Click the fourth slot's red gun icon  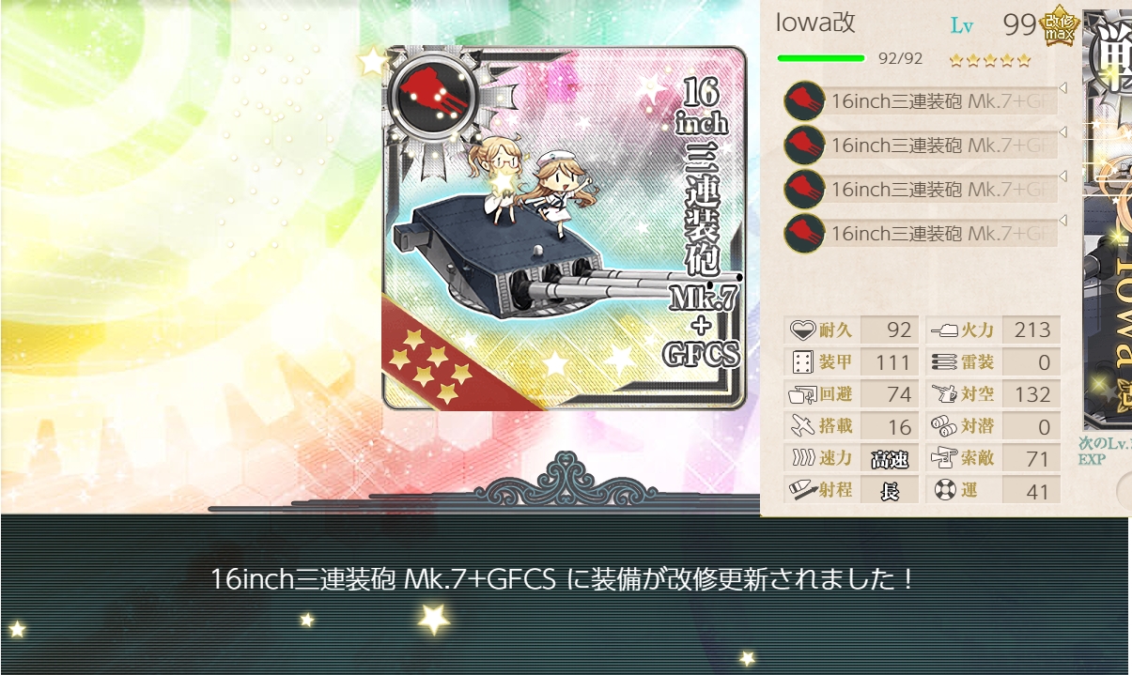pos(804,233)
